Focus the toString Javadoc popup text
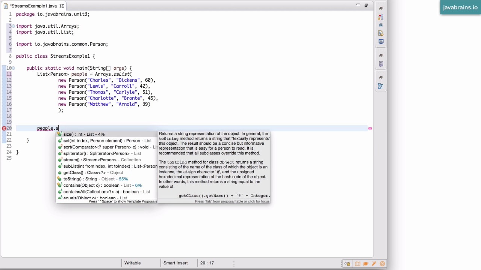The image size is (481, 270). pos(214,165)
